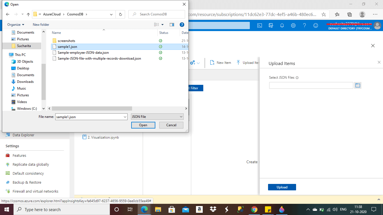Click New Item in Data Explorer toolbar
This screenshot has height=215, width=383.
[x=220, y=63]
